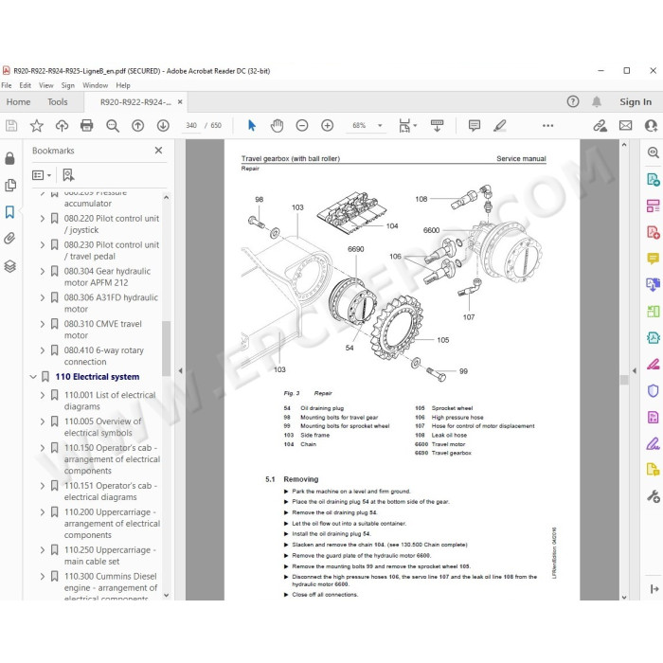Open the Export PDF tool in right pane
Viewport: 663px width, 663px height.
[x=654, y=179]
